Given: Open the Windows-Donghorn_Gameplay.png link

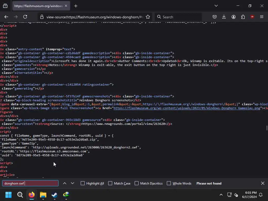Looking at the screenshot, I should (x=187, y=108).
